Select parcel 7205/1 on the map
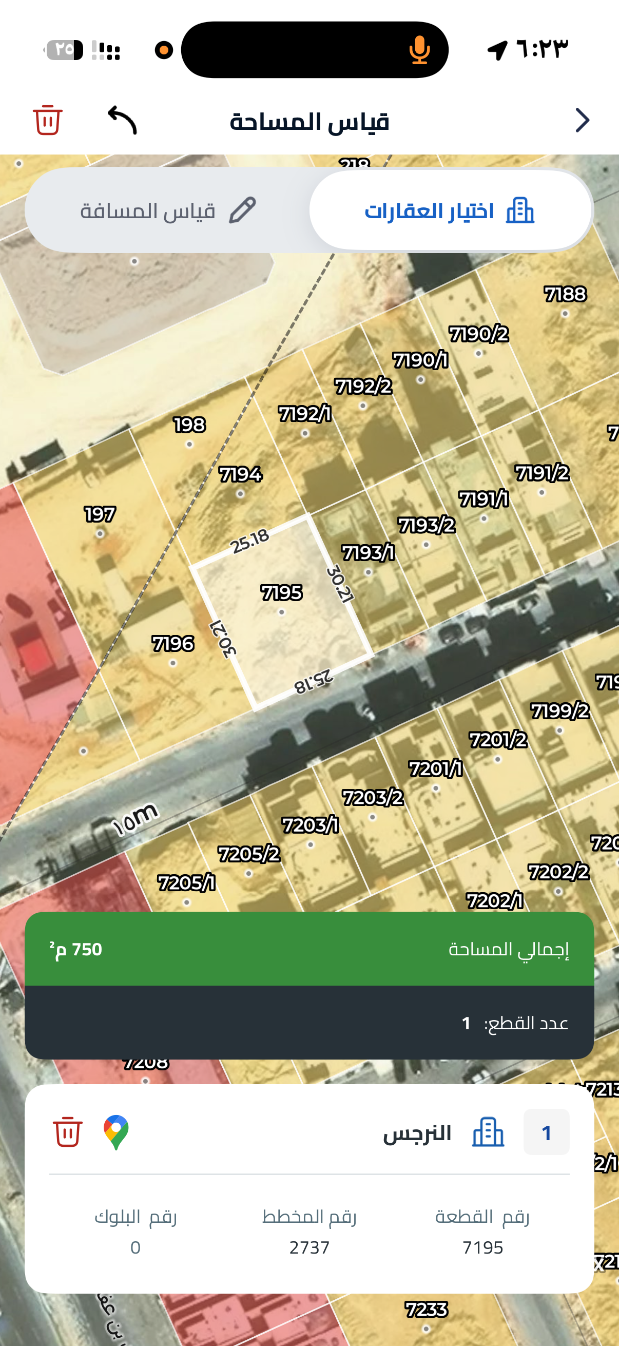 point(186,883)
